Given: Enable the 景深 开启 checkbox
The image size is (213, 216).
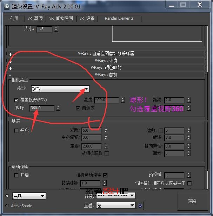Looking at the screenshot, I should [x=16, y=131].
